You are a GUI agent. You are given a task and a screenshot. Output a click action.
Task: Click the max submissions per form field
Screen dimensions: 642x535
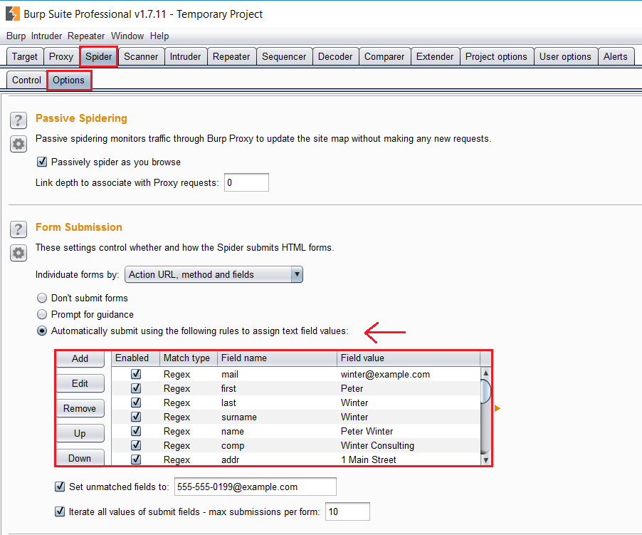347,511
